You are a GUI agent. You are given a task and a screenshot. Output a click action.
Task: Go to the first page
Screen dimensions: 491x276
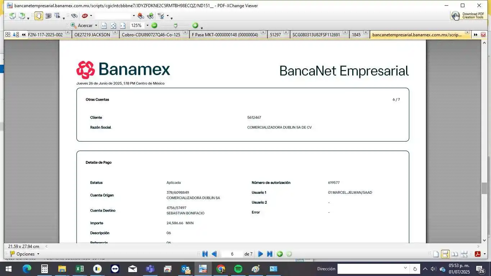(205, 254)
